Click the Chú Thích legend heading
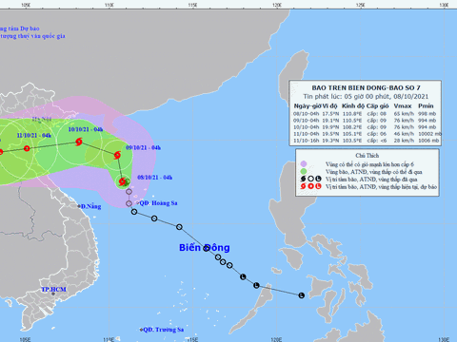 coord(368,156)
